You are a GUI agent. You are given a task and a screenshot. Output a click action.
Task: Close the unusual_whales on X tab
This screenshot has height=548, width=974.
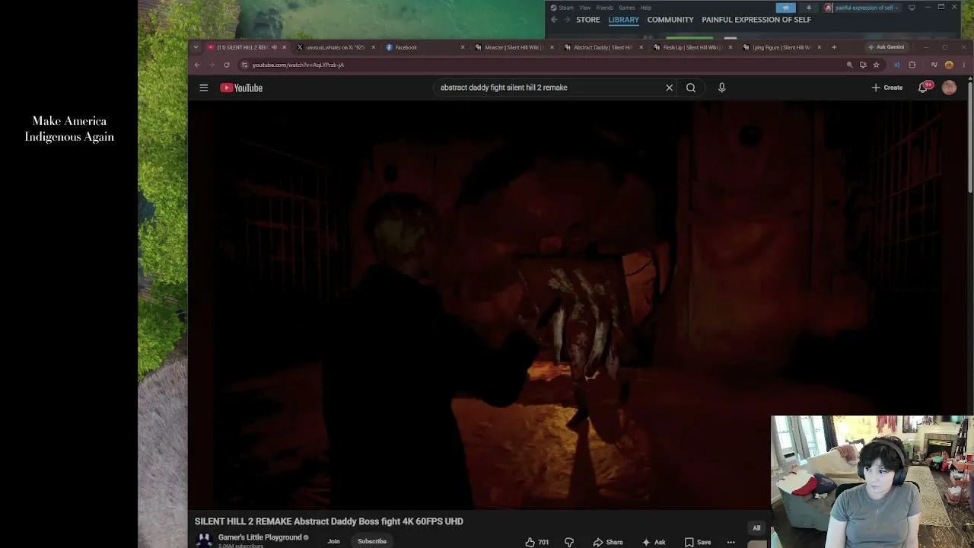374,47
